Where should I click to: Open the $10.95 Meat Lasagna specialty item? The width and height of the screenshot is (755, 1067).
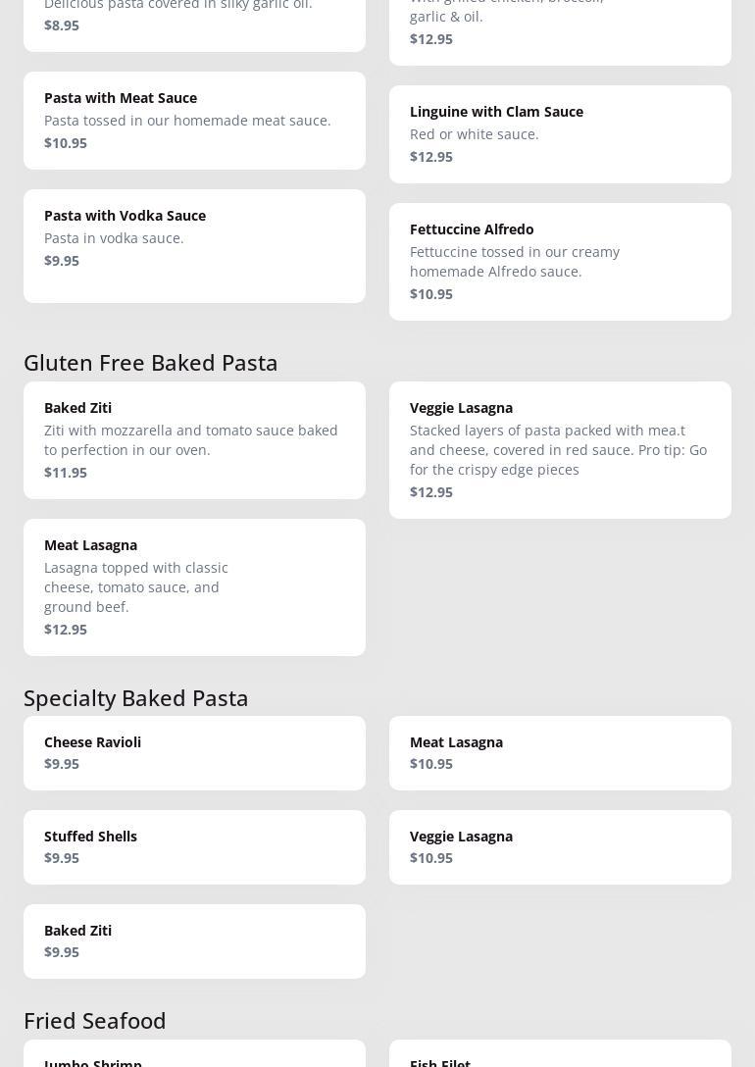[x=560, y=752]
